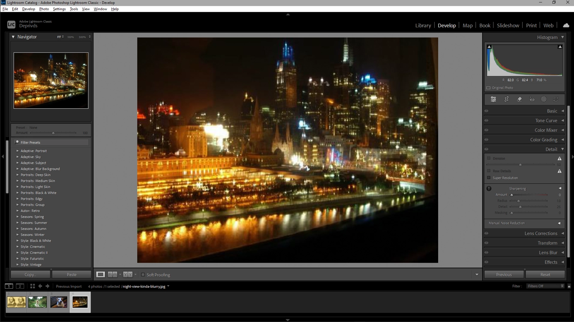Open the Healing tool
This screenshot has width=574, height=322.
pyautogui.click(x=519, y=99)
